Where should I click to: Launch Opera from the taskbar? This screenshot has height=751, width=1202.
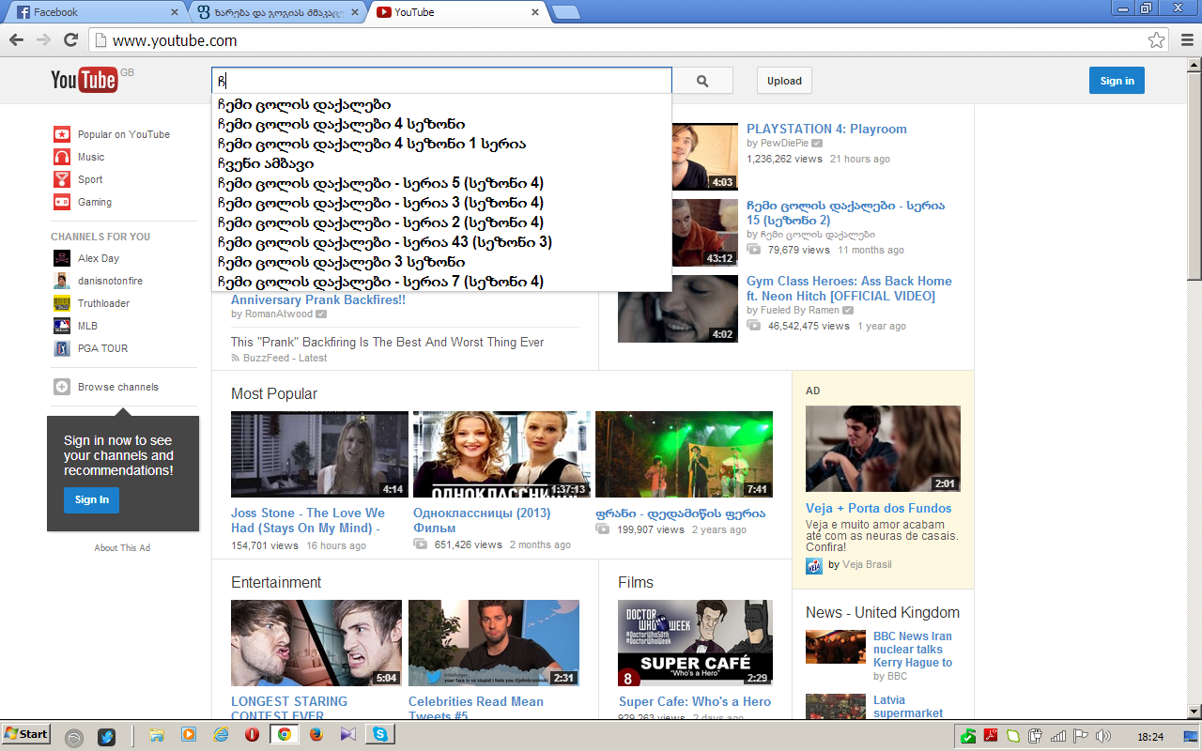(252, 735)
